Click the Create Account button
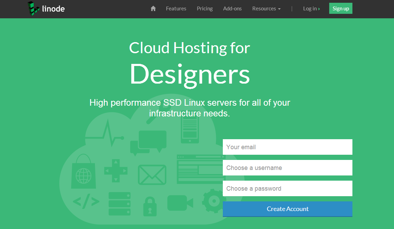This screenshot has width=394, height=229. click(x=288, y=209)
